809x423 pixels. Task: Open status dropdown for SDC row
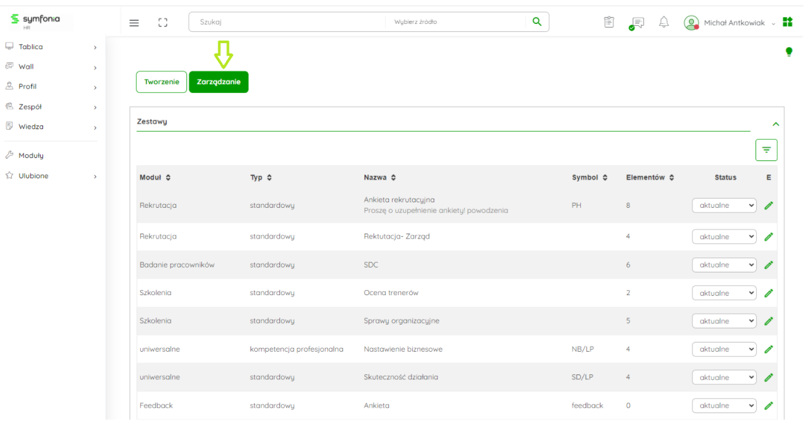(x=724, y=265)
